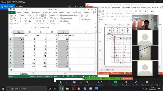This screenshot has width=163, height=91.
Task: Click the Orientation text angle icon
Action: pos(44,21)
